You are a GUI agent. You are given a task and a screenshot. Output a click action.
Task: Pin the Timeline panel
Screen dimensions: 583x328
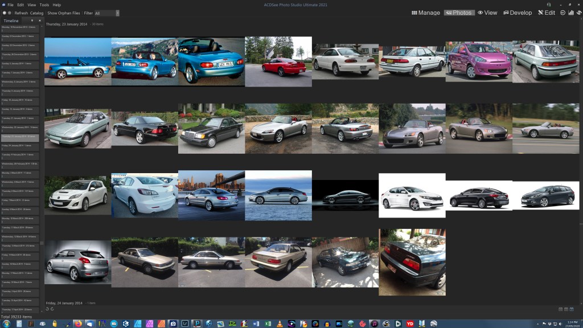pyautogui.click(x=32, y=20)
